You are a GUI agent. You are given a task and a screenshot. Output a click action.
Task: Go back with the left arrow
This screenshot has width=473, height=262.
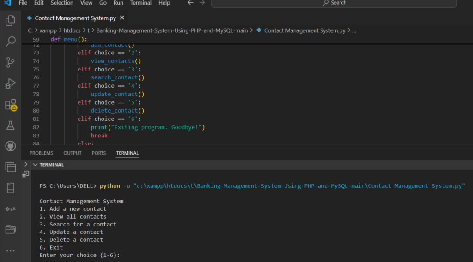coord(190,3)
